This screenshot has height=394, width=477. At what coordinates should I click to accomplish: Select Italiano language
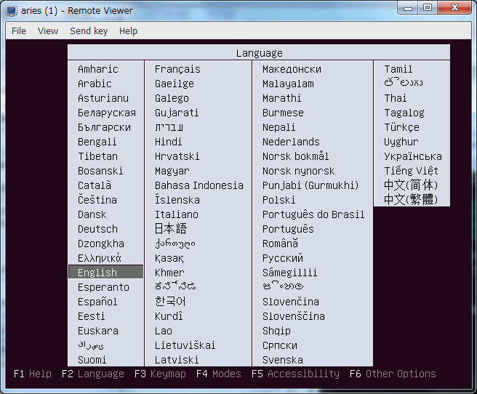[x=177, y=214]
